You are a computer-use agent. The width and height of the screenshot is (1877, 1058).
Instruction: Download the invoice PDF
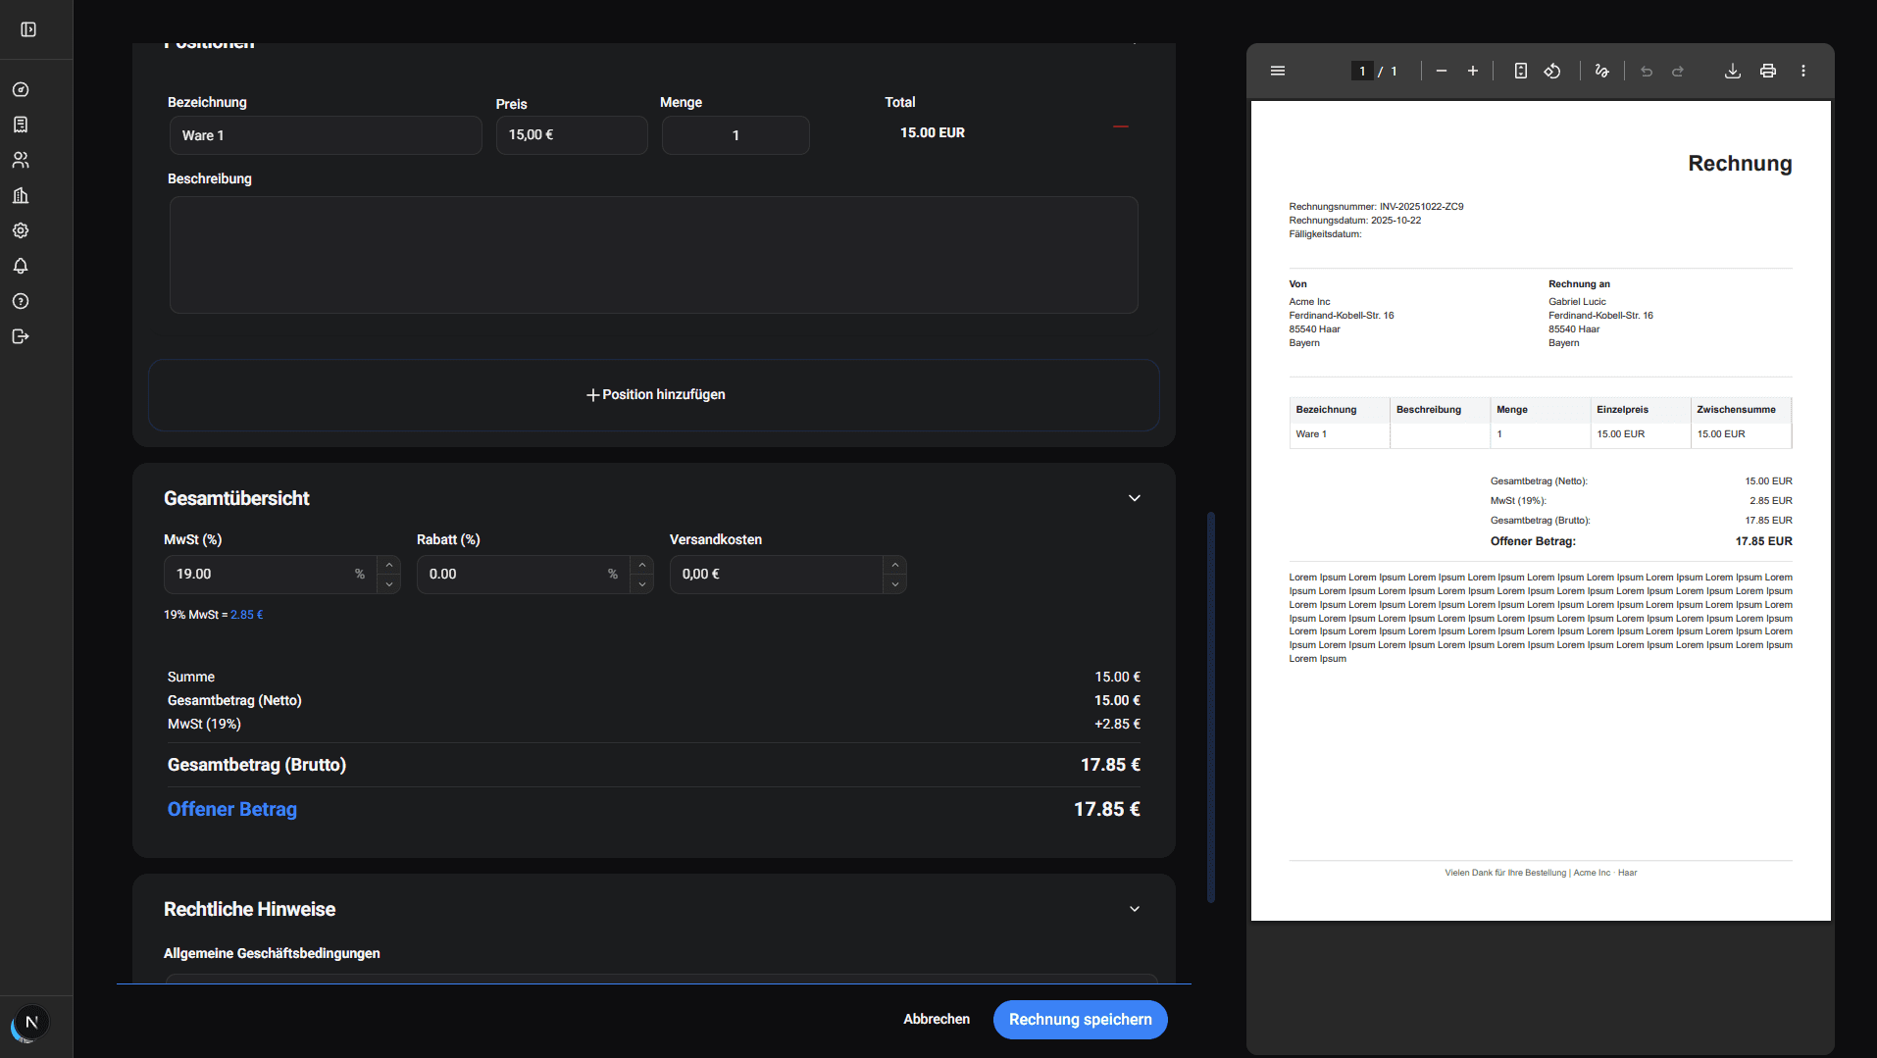[1733, 71]
